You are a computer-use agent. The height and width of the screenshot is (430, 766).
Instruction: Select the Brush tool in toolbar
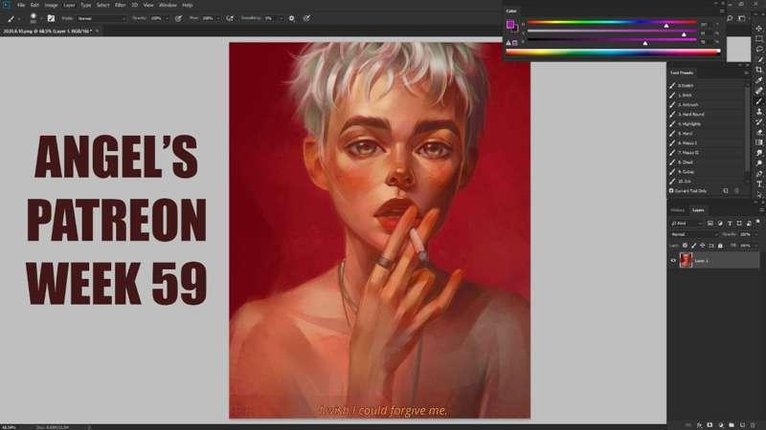[x=758, y=101]
